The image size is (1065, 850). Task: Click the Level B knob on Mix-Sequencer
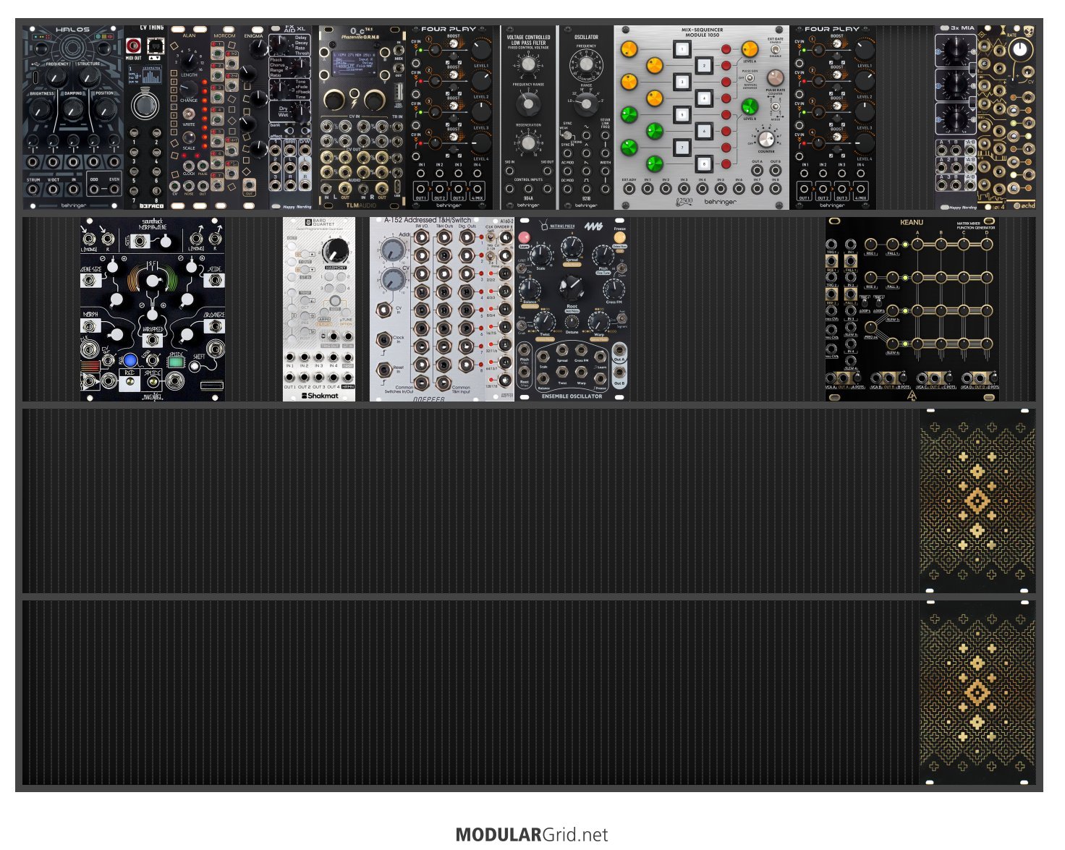750,106
